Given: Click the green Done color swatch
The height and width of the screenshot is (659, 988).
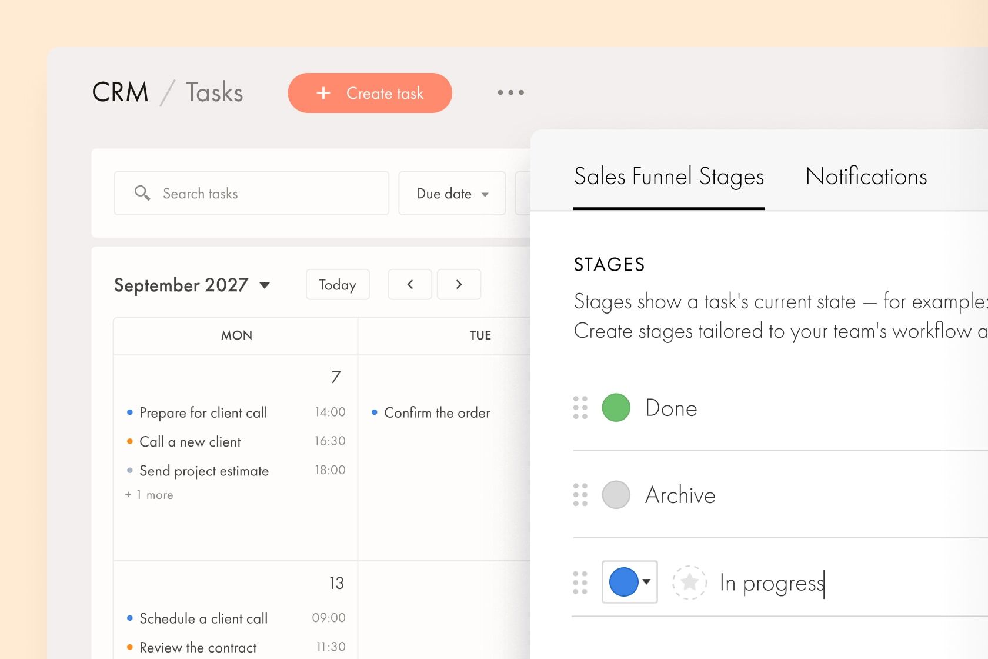Looking at the screenshot, I should click(616, 408).
